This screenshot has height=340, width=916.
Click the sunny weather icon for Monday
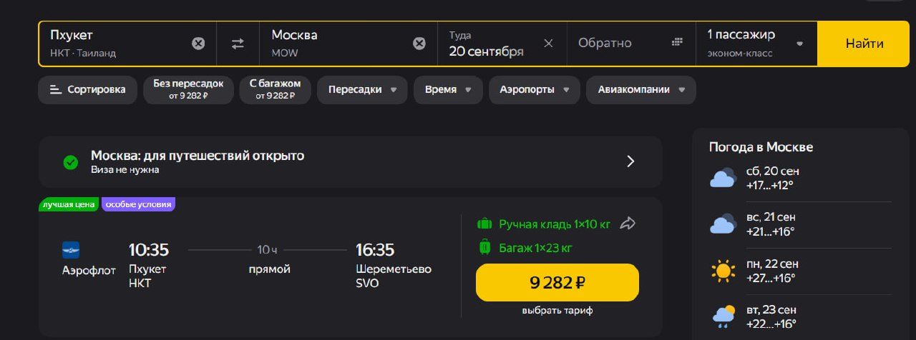point(723,271)
